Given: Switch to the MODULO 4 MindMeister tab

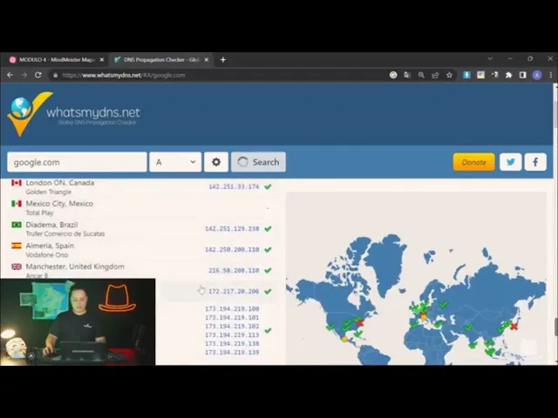Looking at the screenshot, I should (55, 60).
